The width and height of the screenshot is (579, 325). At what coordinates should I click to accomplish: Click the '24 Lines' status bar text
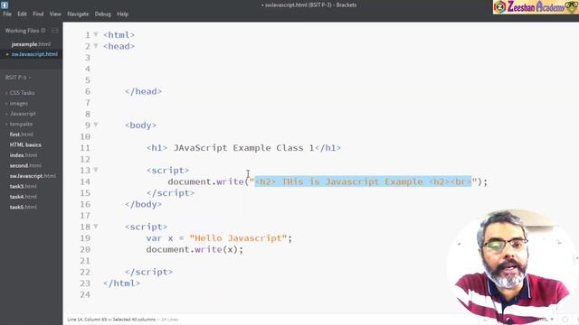pos(170,320)
